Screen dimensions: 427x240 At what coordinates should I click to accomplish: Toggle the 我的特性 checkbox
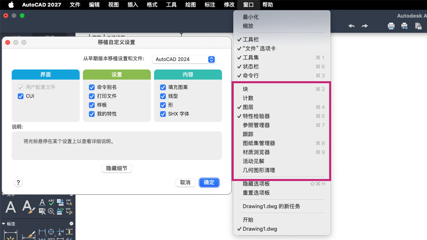point(92,114)
